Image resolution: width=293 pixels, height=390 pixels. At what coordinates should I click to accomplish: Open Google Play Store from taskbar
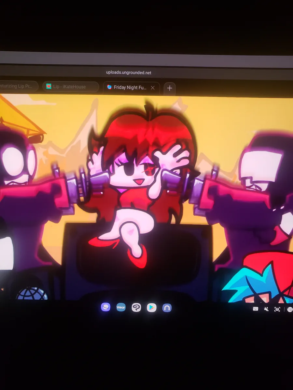click(151, 307)
